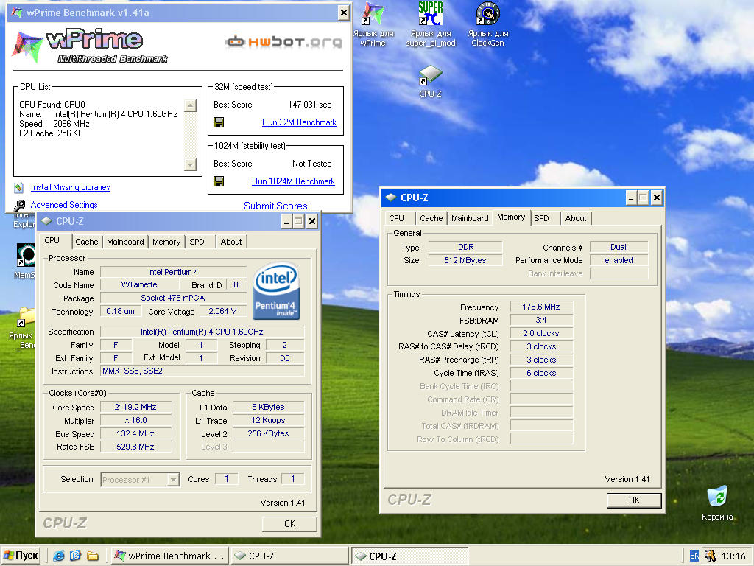The height and width of the screenshot is (566, 754).
Task: Click Run 32M Benchmark link
Action: [x=299, y=122]
